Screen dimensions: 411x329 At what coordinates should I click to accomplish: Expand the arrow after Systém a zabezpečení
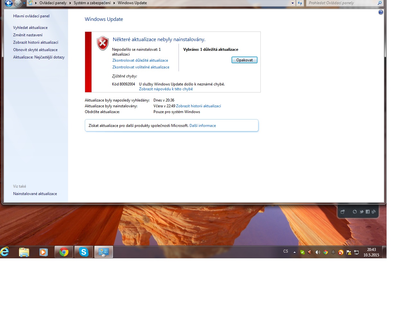pyautogui.click(x=114, y=3)
